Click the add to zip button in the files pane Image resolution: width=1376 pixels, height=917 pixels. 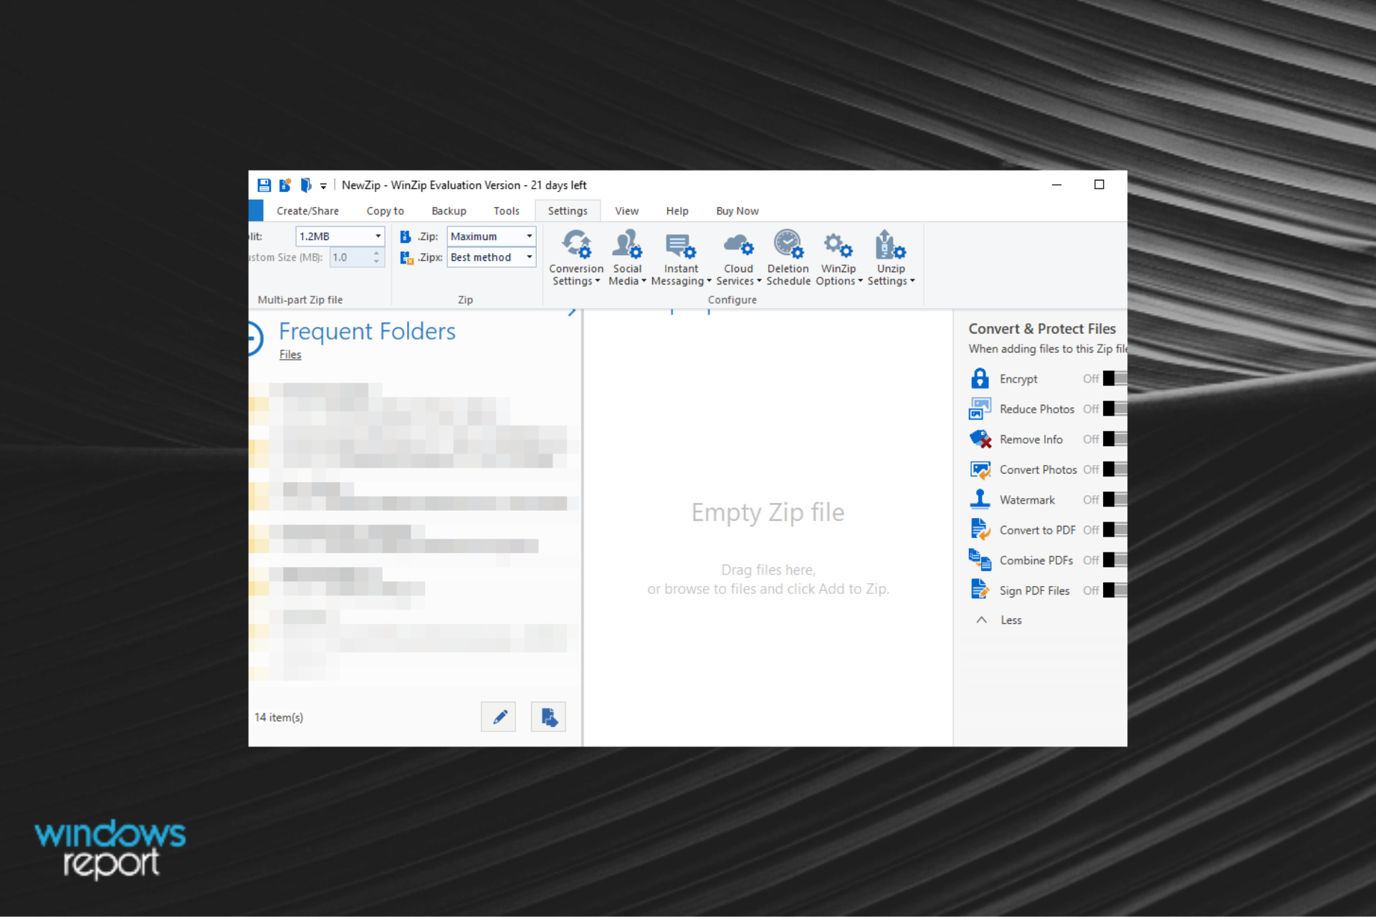pos(548,716)
